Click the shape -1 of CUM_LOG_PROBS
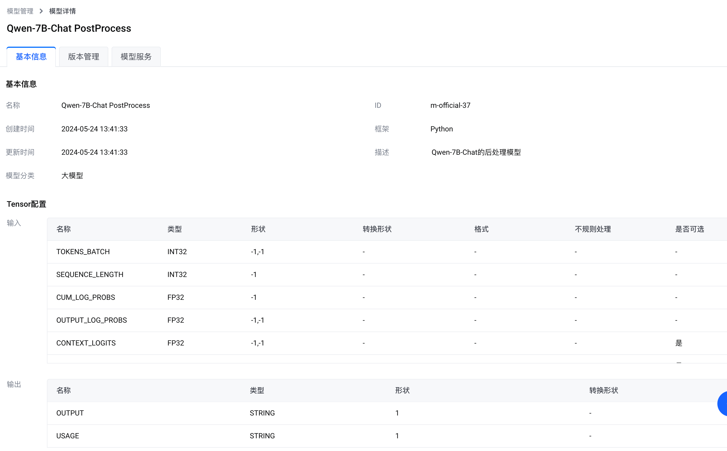This screenshot has width=727, height=451. point(254,297)
